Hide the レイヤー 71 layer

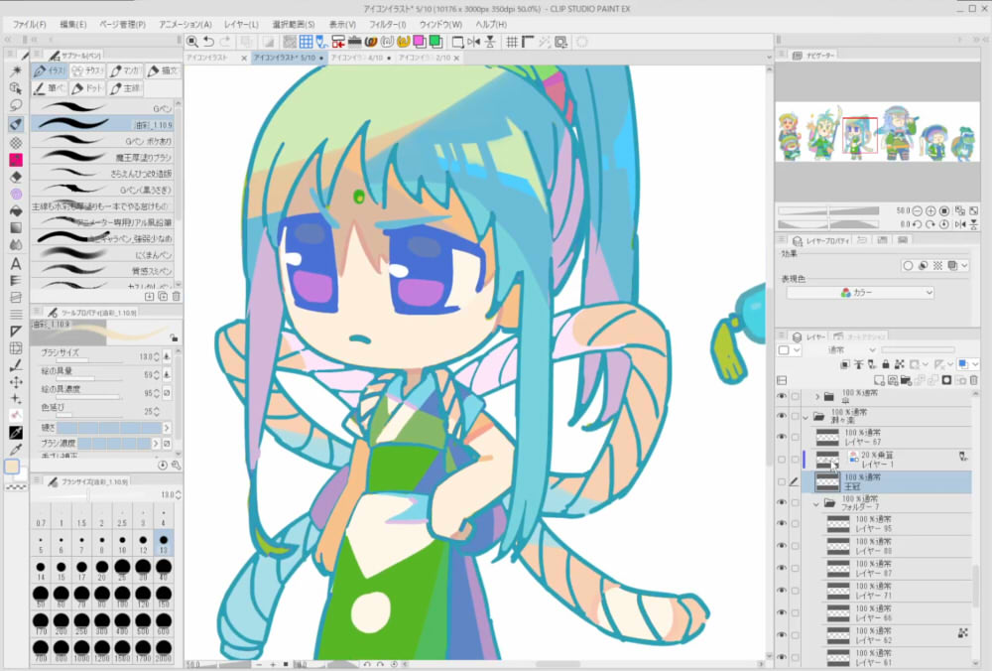coord(782,591)
